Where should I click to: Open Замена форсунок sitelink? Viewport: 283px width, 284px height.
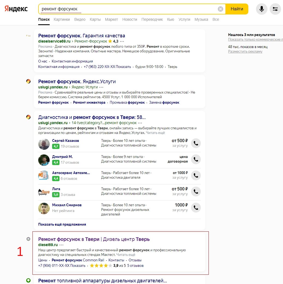click(x=164, y=103)
